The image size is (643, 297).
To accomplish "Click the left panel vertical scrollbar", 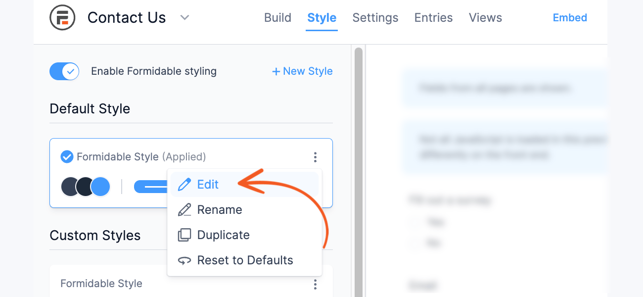I will click(x=359, y=171).
